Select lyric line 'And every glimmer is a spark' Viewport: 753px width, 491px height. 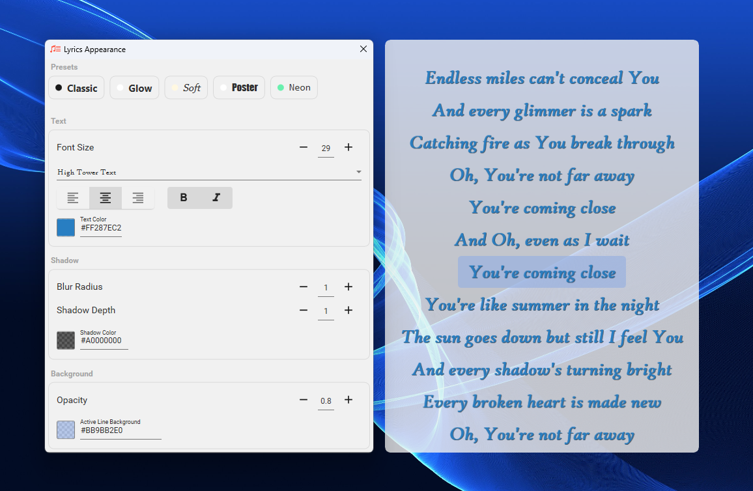[542, 111]
